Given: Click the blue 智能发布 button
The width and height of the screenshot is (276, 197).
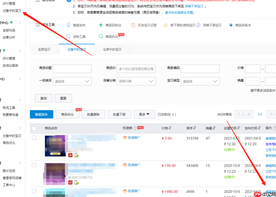Looking at the screenshot, I should [42, 114].
